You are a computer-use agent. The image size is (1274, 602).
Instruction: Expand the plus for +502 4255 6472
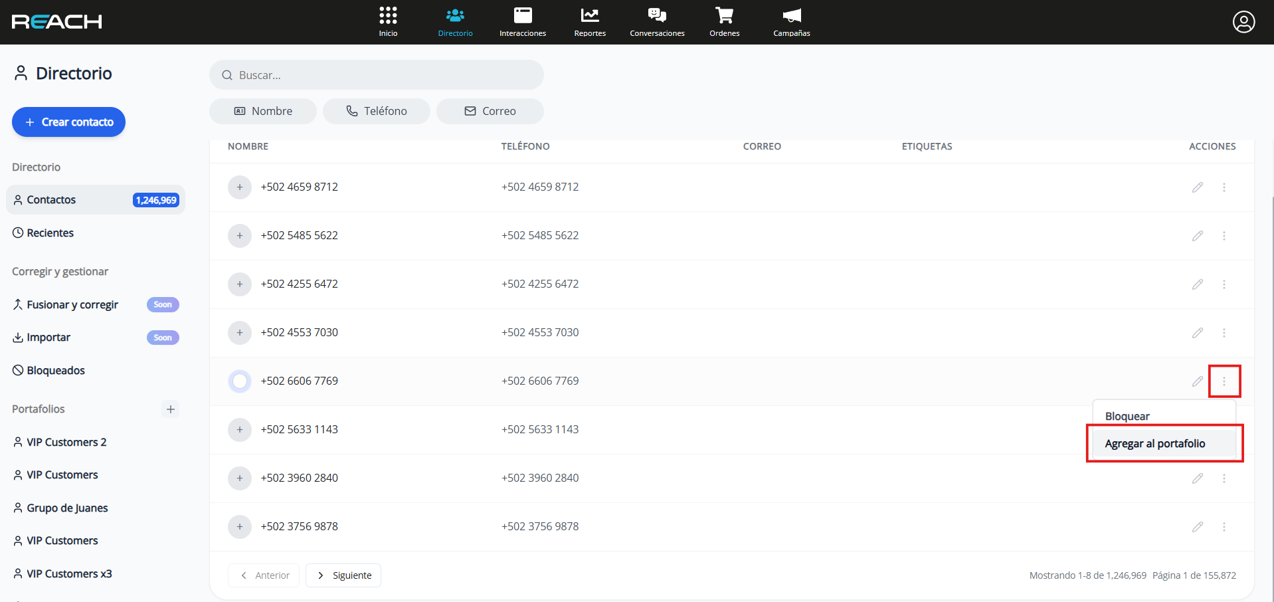[240, 284]
